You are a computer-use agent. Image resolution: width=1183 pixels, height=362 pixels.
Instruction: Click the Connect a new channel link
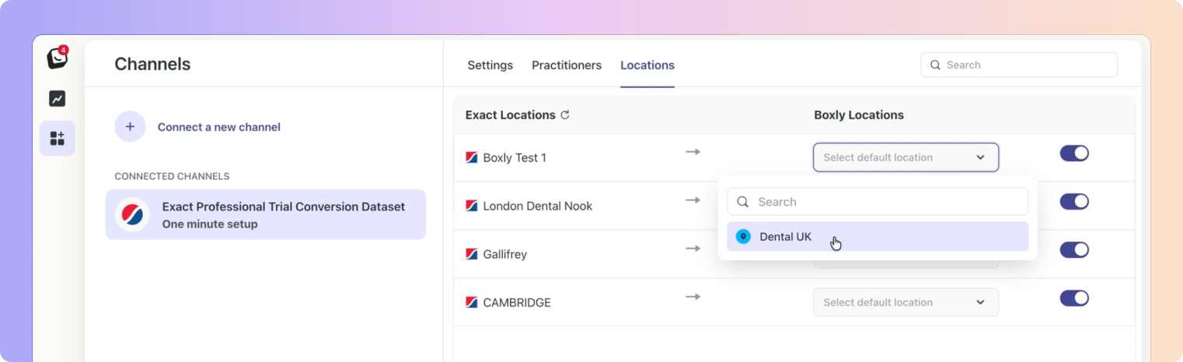coord(219,127)
